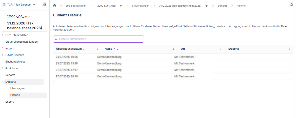Click descending sort arrow on Übertragungsdatum
The width and height of the screenshot is (296, 118).
(x=84, y=49)
